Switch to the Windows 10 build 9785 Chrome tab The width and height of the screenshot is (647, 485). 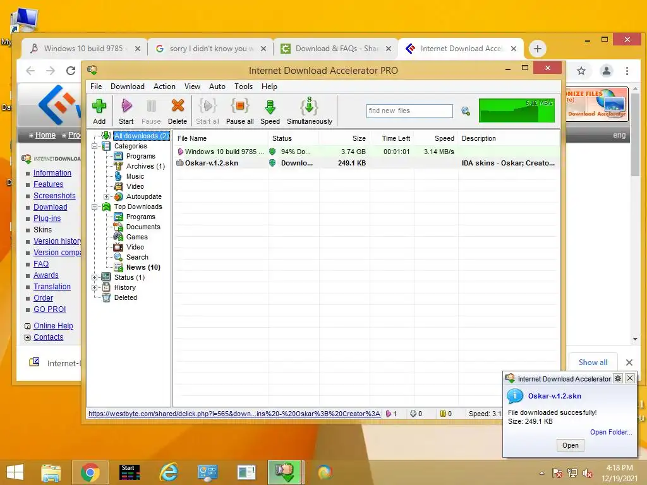click(x=83, y=49)
